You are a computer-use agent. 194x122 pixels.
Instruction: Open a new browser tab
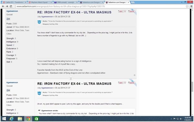(x=132, y=2)
